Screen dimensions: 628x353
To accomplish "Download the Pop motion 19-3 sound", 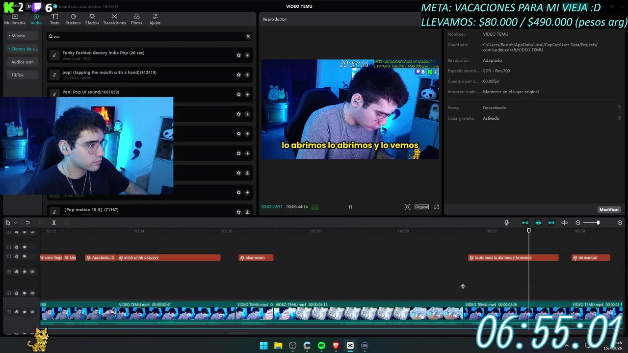I will coord(247,212).
